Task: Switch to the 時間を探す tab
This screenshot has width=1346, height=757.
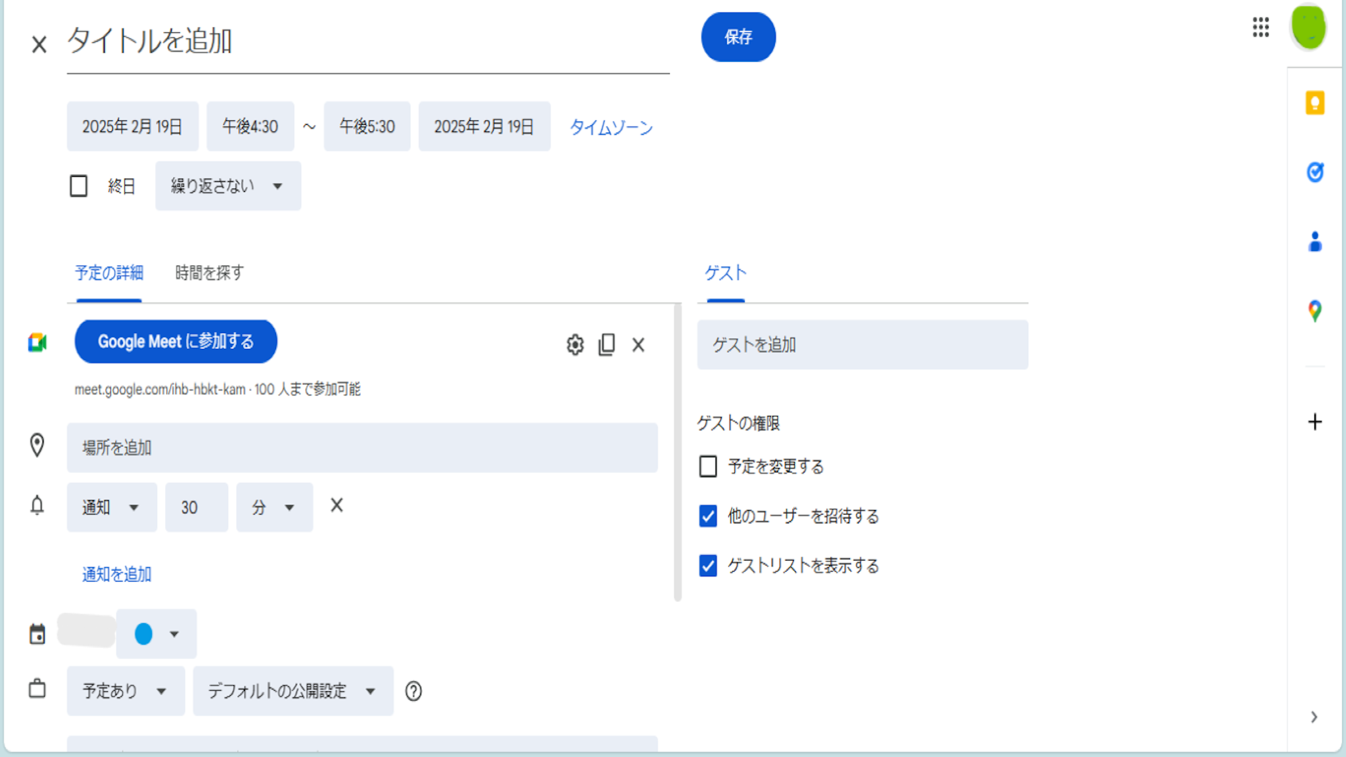Action: [209, 273]
